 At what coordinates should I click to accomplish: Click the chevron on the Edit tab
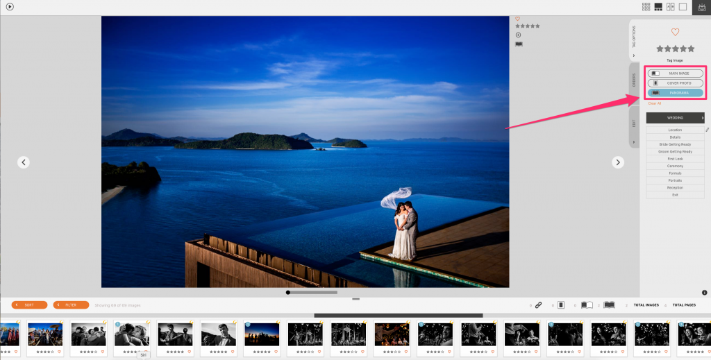click(634, 142)
